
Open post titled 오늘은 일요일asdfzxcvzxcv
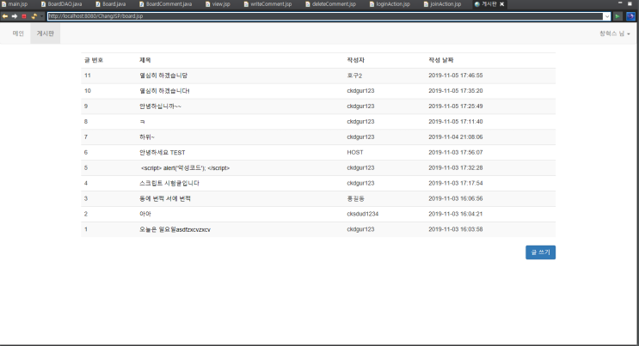[x=175, y=229]
